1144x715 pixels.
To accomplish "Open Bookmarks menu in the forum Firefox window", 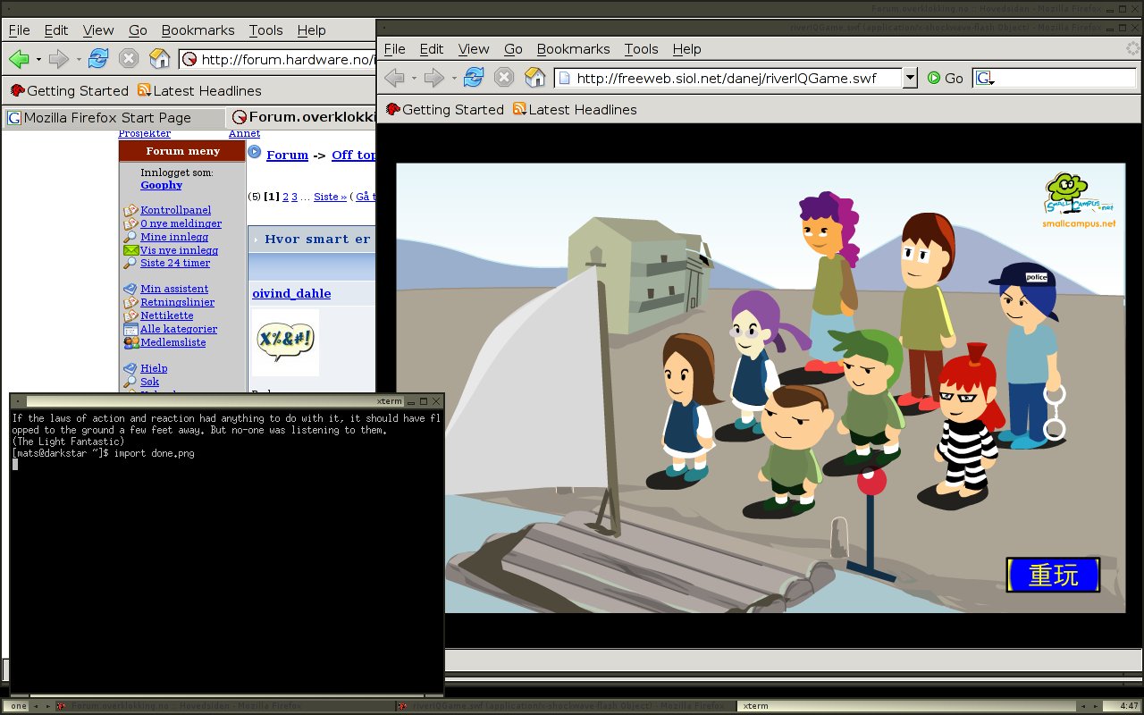I will [x=198, y=30].
